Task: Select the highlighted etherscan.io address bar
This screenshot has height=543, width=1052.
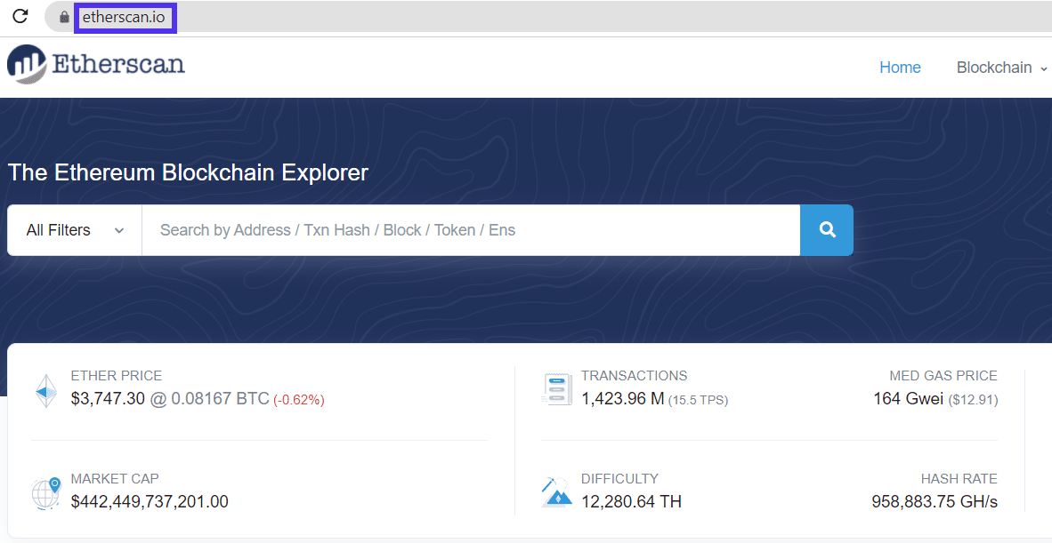Action: click(x=125, y=16)
